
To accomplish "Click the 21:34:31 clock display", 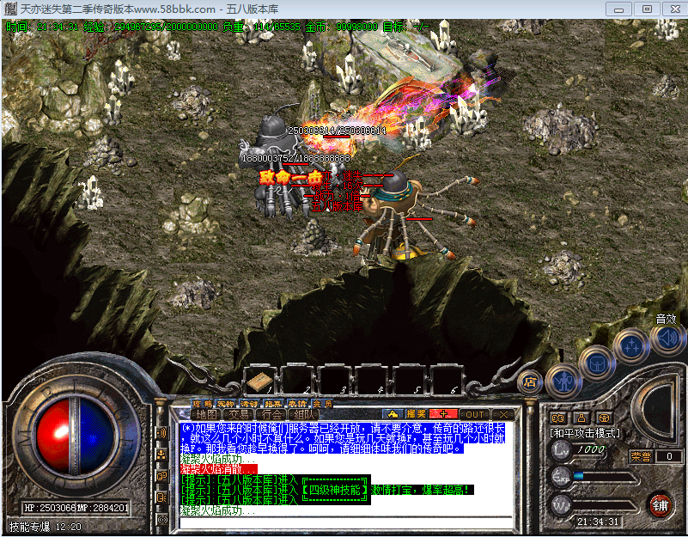I will pos(598,522).
